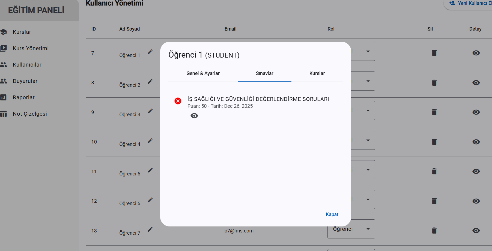This screenshot has height=251, width=492.
Task: Go to Kurs Yönetimi in the sidebar
Action: (31, 48)
